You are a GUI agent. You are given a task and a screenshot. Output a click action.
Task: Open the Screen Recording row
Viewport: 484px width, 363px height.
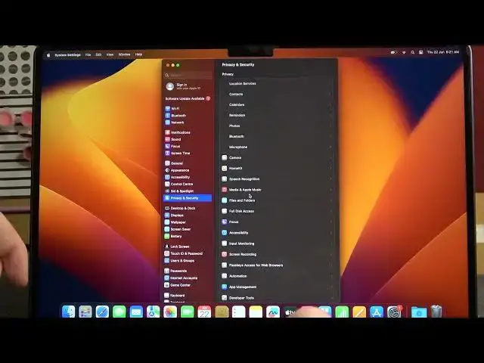(x=277, y=254)
